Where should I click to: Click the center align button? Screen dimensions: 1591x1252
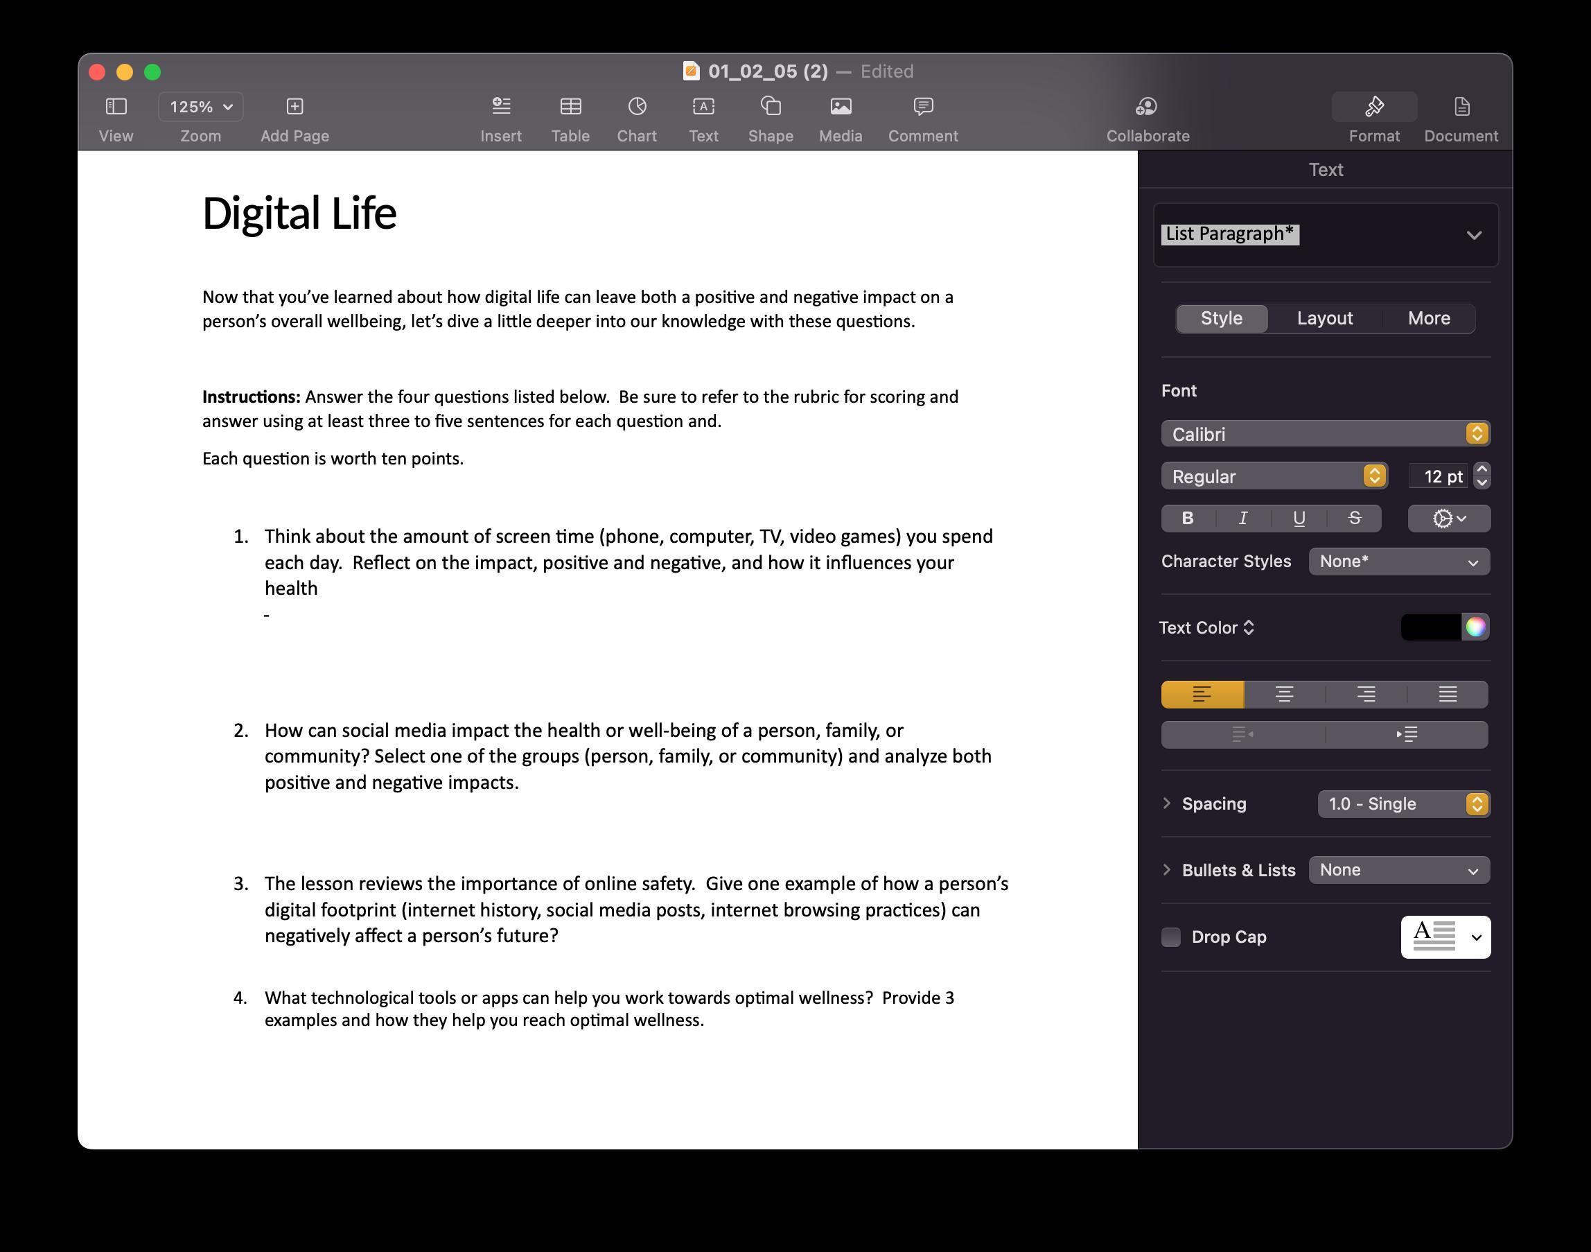click(x=1284, y=694)
